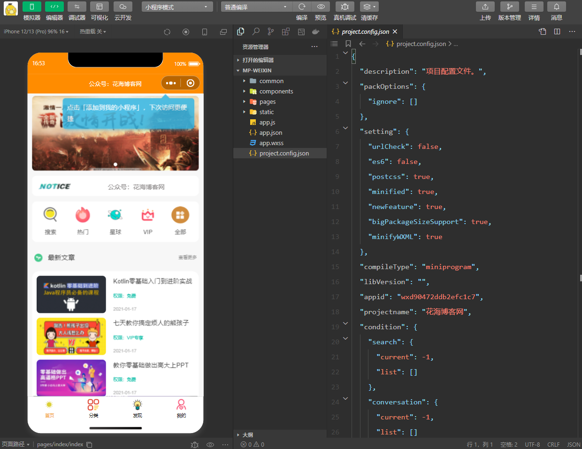The width and height of the screenshot is (582, 449).
Task: Toggle the visualization panel button
Action: (100, 7)
